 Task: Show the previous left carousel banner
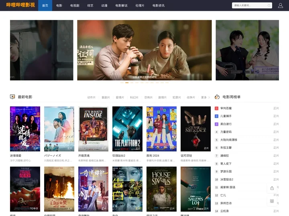pyautogui.click(x=41, y=50)
